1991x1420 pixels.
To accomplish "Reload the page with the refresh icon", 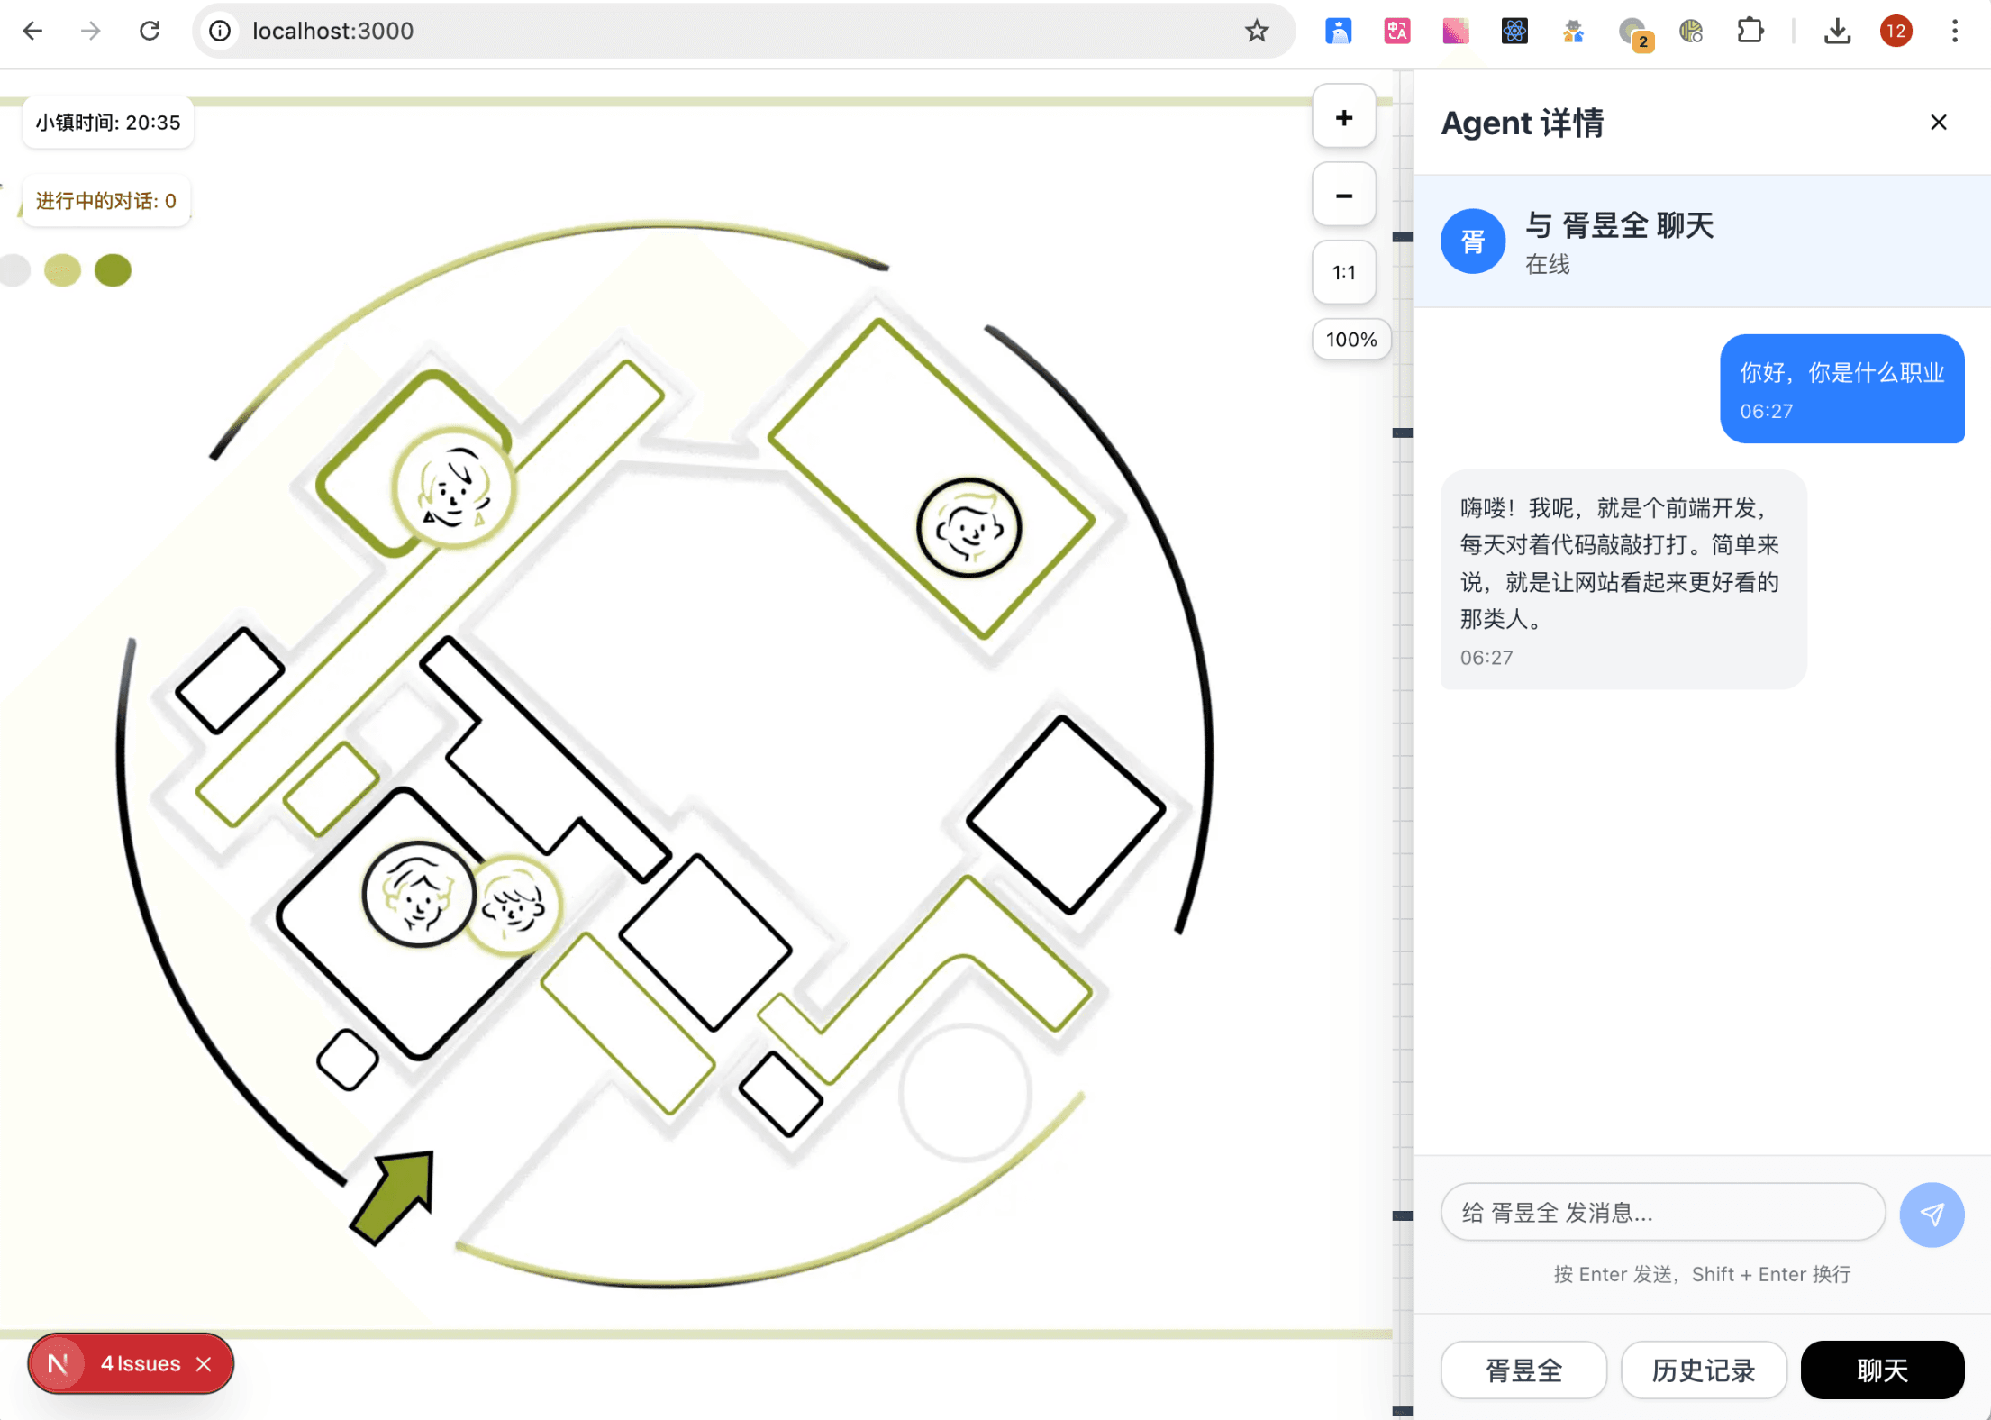I will coord(150,32).
